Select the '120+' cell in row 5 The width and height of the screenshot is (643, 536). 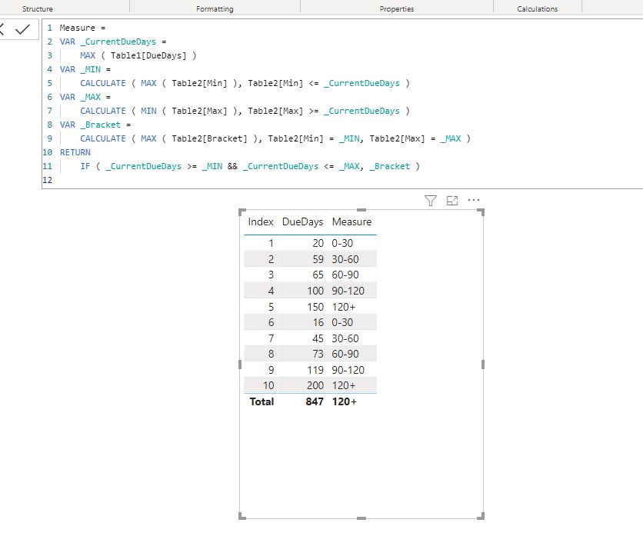(x=344, y=307)
